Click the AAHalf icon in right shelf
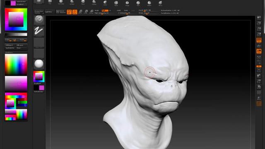 [x=259, y=34]
